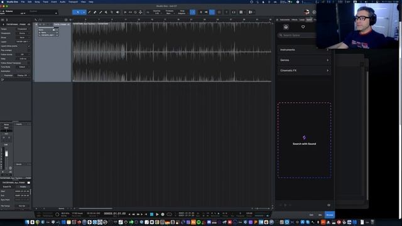Expand the Genres category

304,60
